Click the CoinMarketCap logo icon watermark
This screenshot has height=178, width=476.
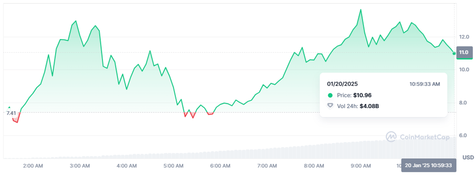[x=391, y=137]
